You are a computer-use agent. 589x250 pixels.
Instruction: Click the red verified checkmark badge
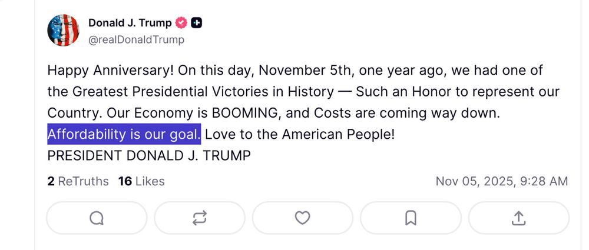coord(181,23)
